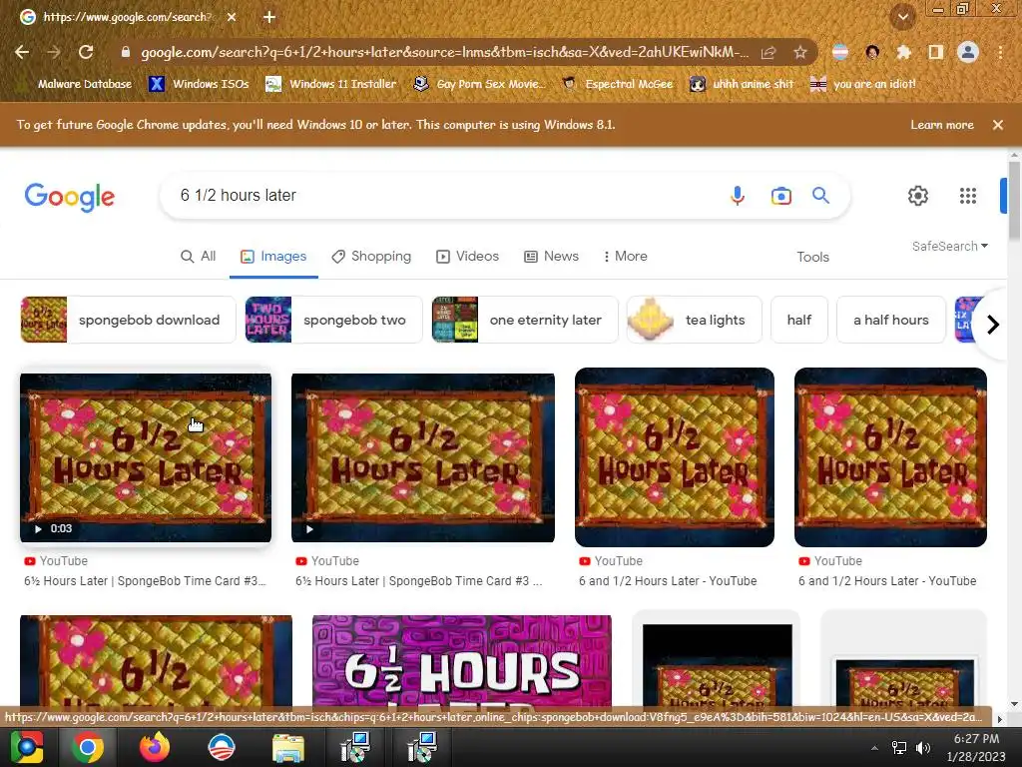Reload the current page

tap(86, 52)
